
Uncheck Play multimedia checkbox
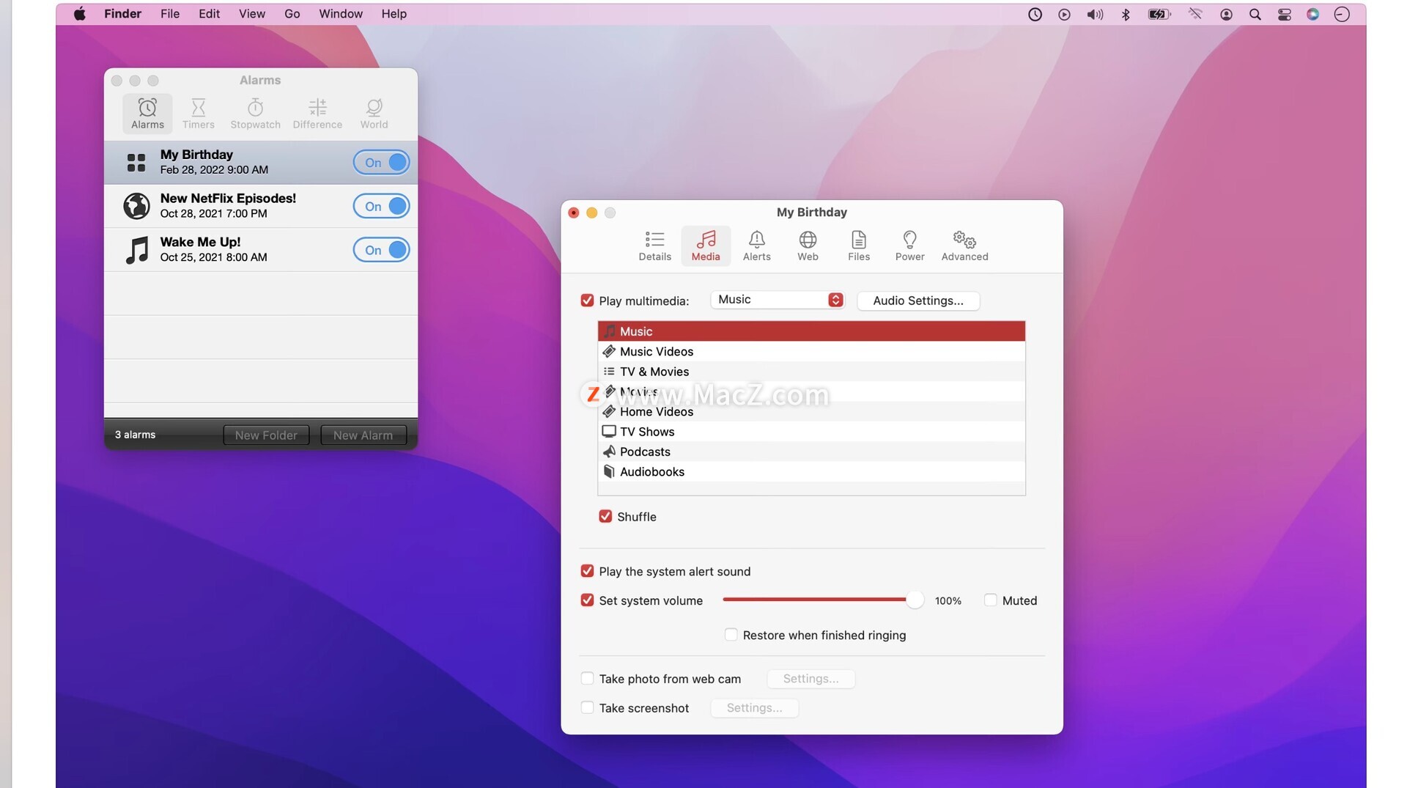click(587, 301)
